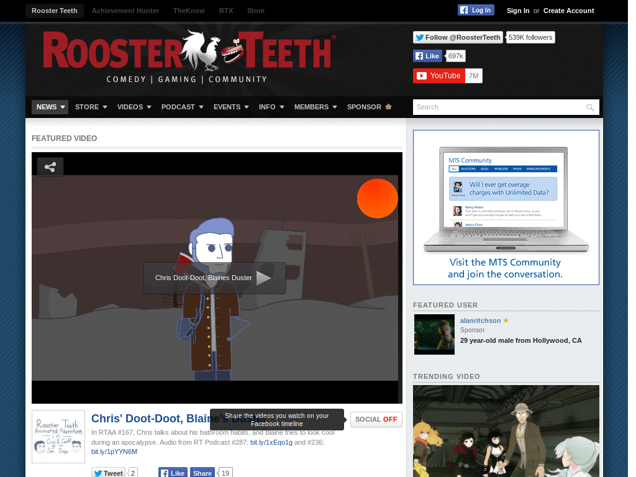Open the YouTube subscribe button

(439, 76)
